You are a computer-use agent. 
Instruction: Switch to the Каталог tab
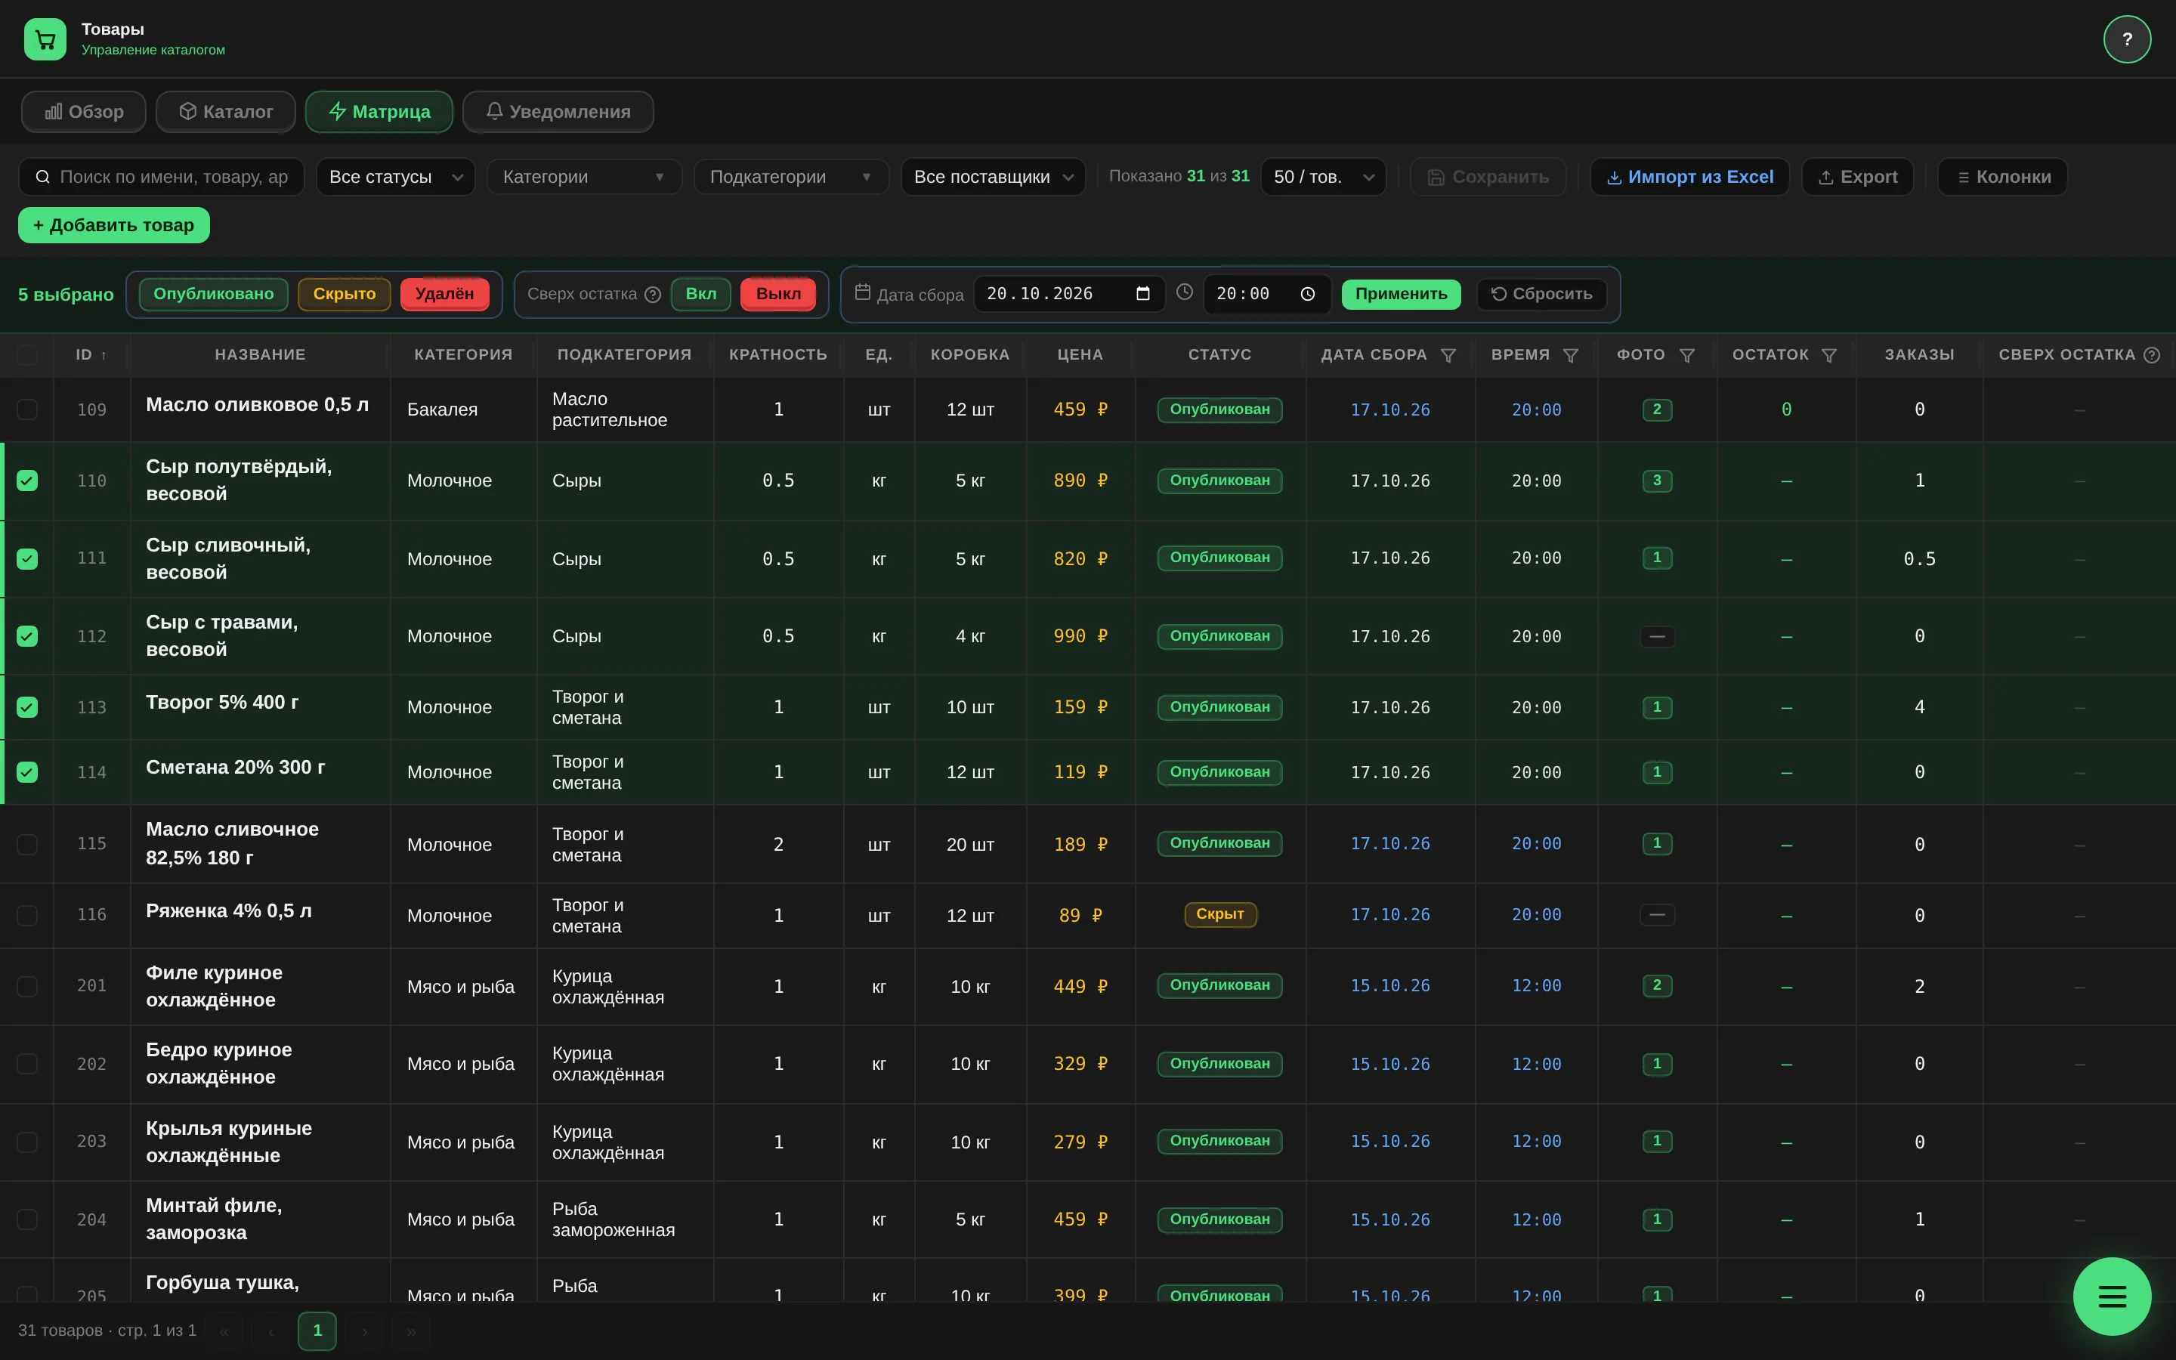(x=226, y=112)
